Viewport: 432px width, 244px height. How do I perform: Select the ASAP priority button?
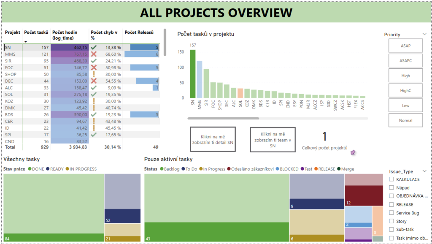pos(405,46)
